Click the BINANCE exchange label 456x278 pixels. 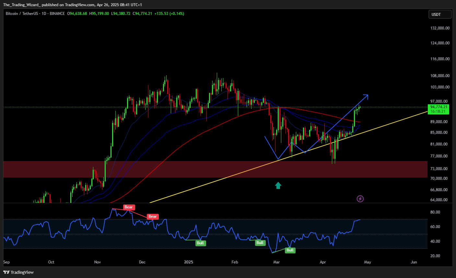click(x=57, y=14)
